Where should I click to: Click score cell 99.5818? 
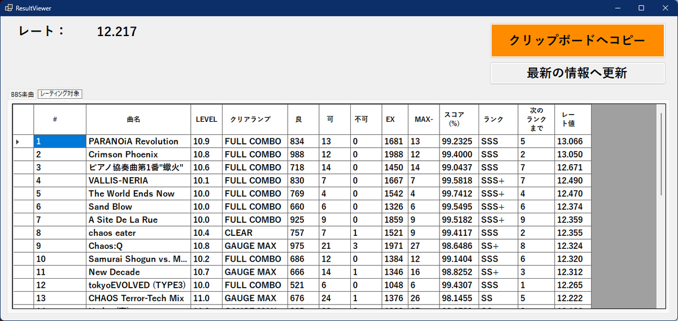[459, 181]
